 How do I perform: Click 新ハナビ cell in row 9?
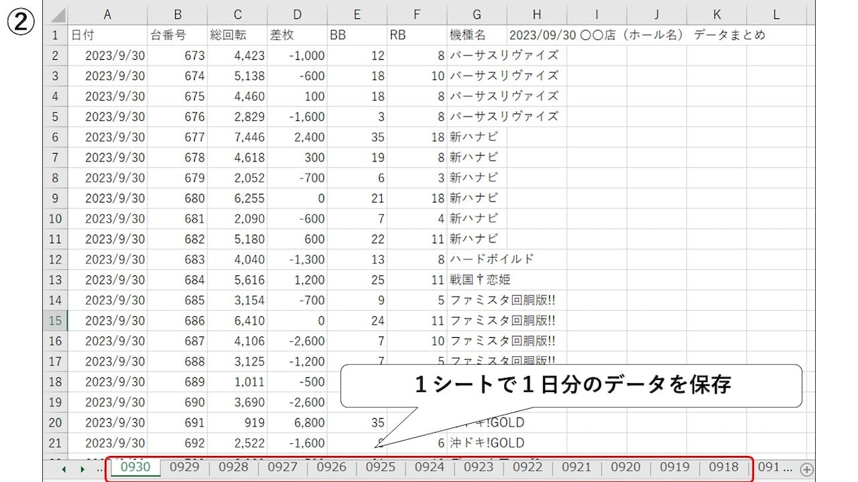(477, 198)
